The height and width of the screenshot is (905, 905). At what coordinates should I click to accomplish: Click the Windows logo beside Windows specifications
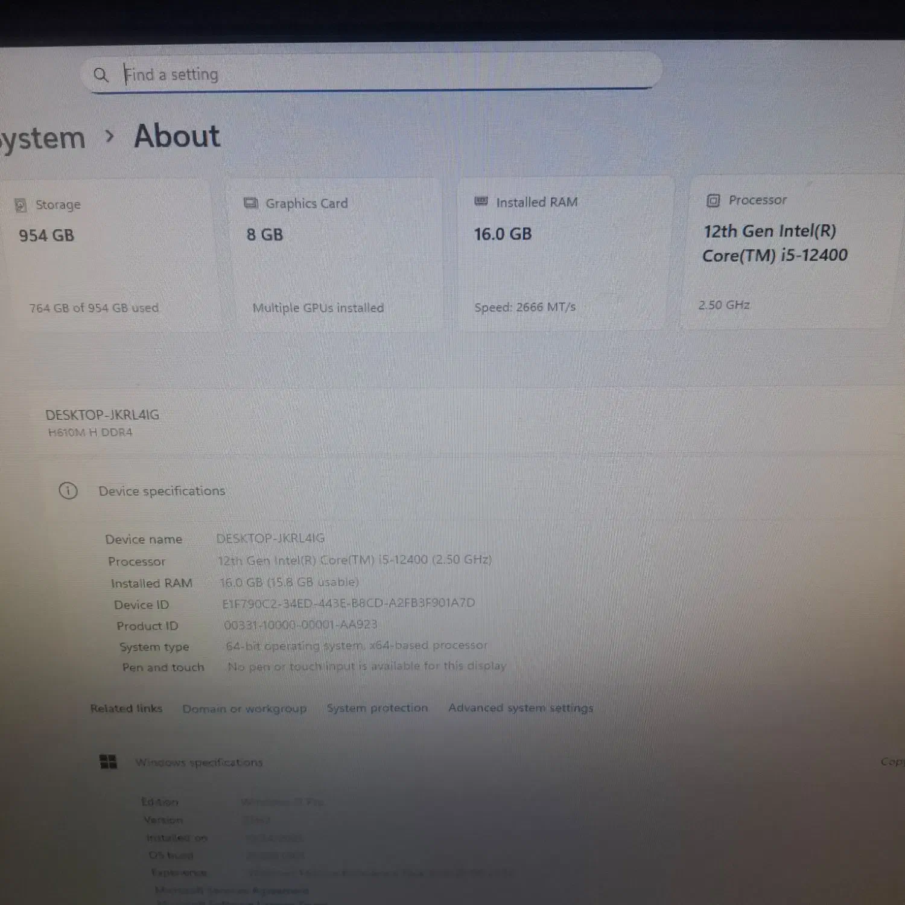click(x=108, y=761)
